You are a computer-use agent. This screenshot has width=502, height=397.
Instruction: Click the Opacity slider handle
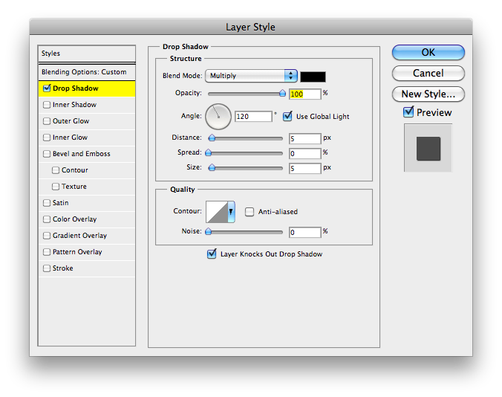coord(281,94)
